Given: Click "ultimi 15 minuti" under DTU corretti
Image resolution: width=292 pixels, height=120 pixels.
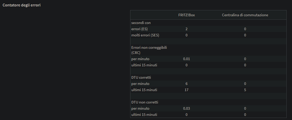Looking at the screenshot, I should click(144, 90).
